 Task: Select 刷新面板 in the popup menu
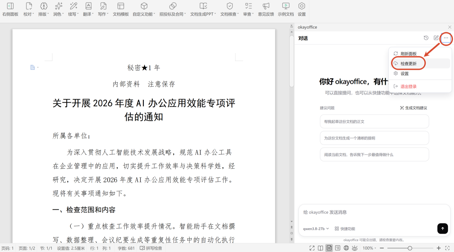[421, 54]
